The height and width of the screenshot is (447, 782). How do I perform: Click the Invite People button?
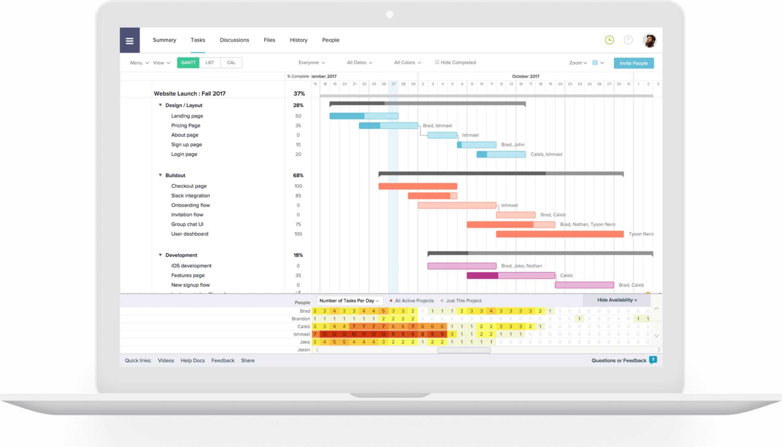[634, 63]
